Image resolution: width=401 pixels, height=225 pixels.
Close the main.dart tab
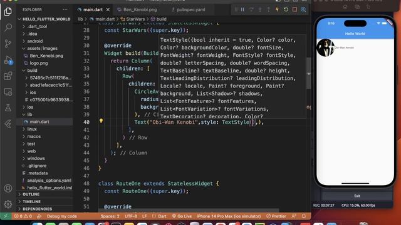coord(108,10)
